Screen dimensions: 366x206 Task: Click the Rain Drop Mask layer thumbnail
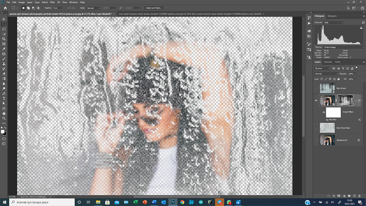[327, 128]
